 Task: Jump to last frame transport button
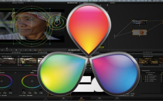point(35,50)
